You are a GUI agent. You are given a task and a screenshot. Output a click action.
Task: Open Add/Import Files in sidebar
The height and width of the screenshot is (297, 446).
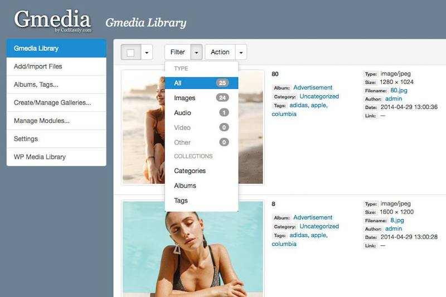click(56, 66)
